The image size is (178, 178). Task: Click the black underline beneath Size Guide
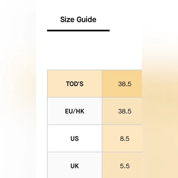point(78,31)
